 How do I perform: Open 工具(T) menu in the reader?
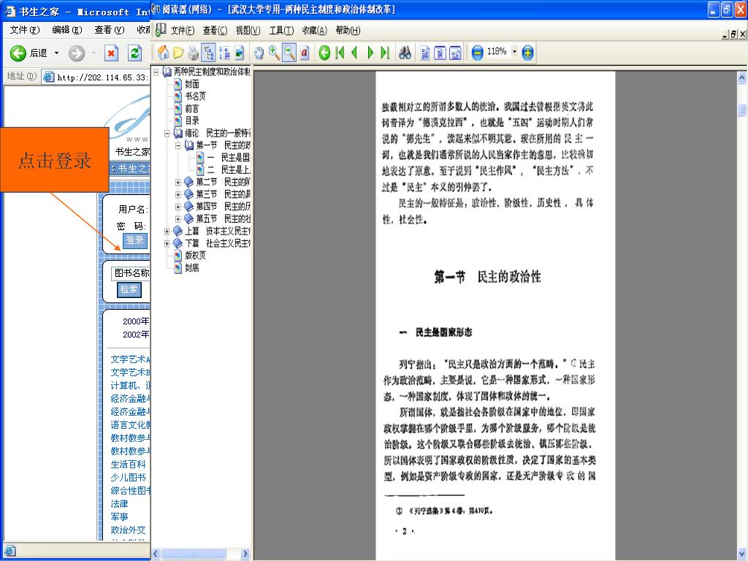[281, 31]
